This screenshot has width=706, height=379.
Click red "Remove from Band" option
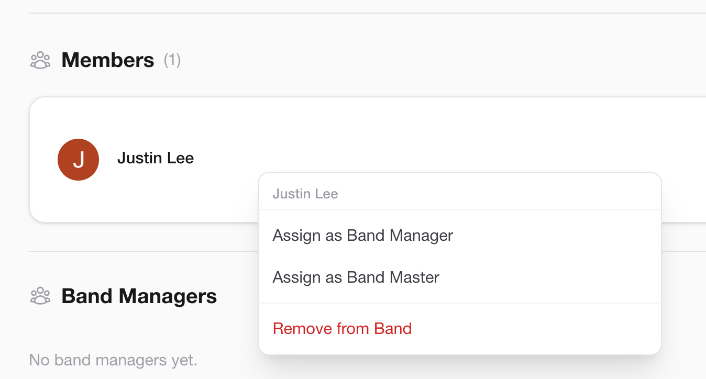pyautogui.click(x=342, y=329)
